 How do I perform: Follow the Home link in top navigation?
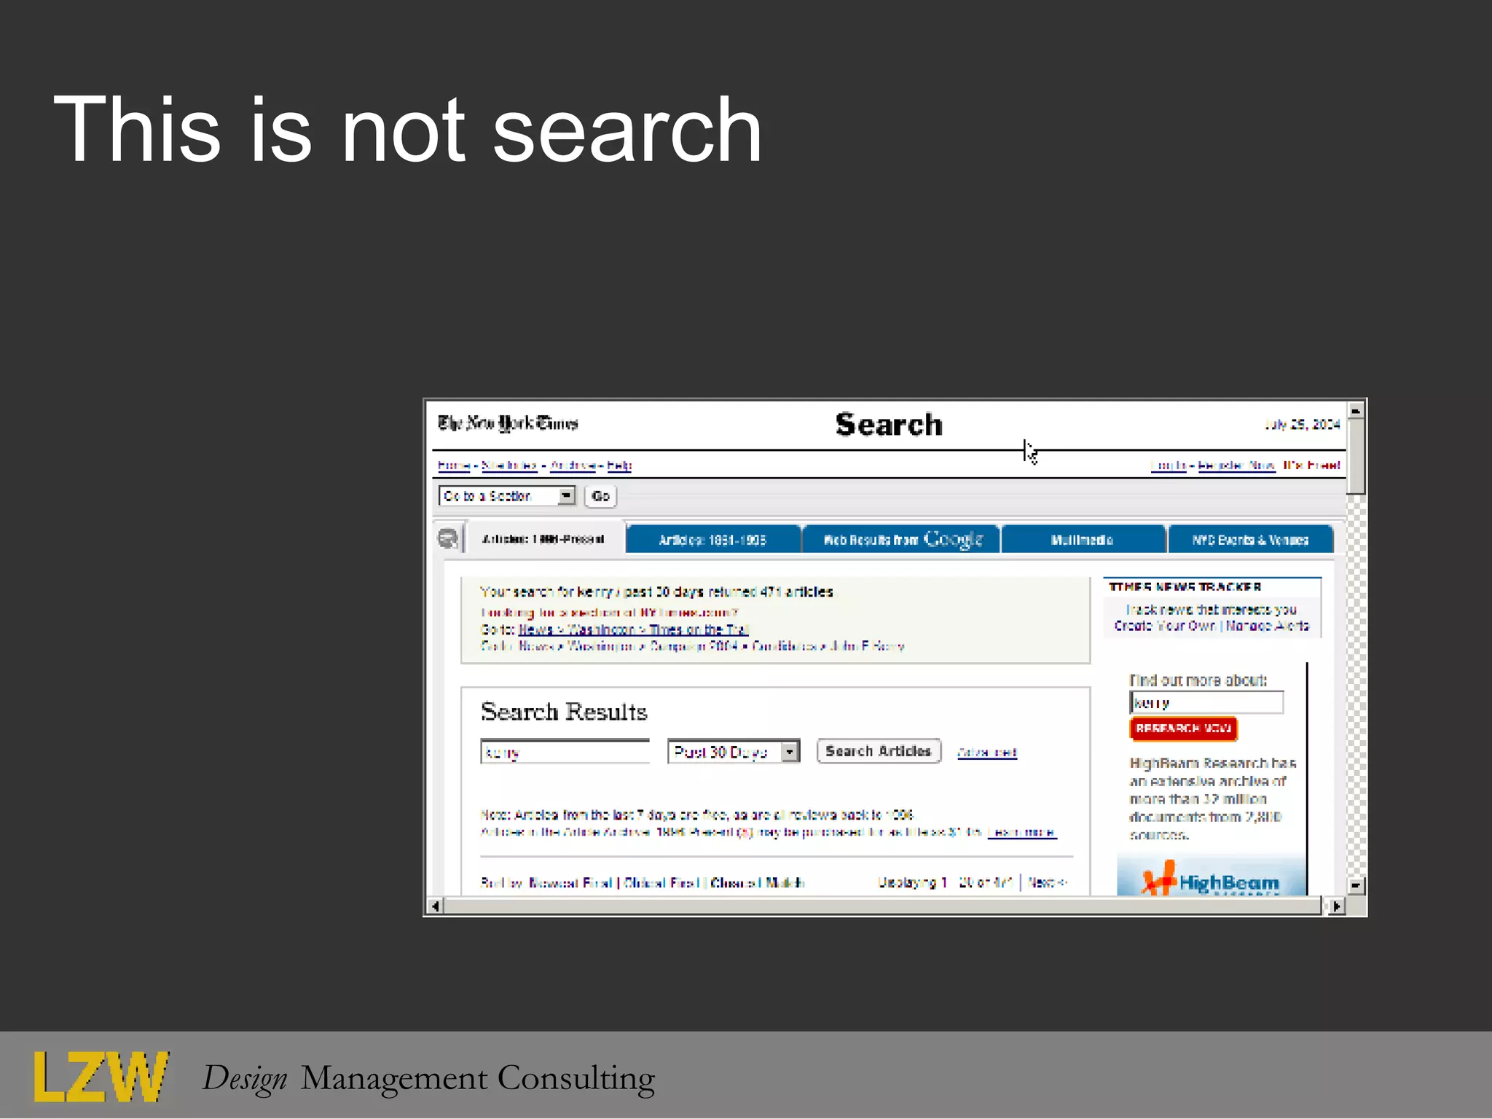coord(453,466)
